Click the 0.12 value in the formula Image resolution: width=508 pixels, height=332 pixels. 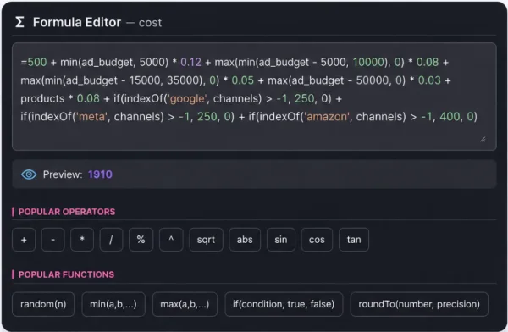(190, 62)
